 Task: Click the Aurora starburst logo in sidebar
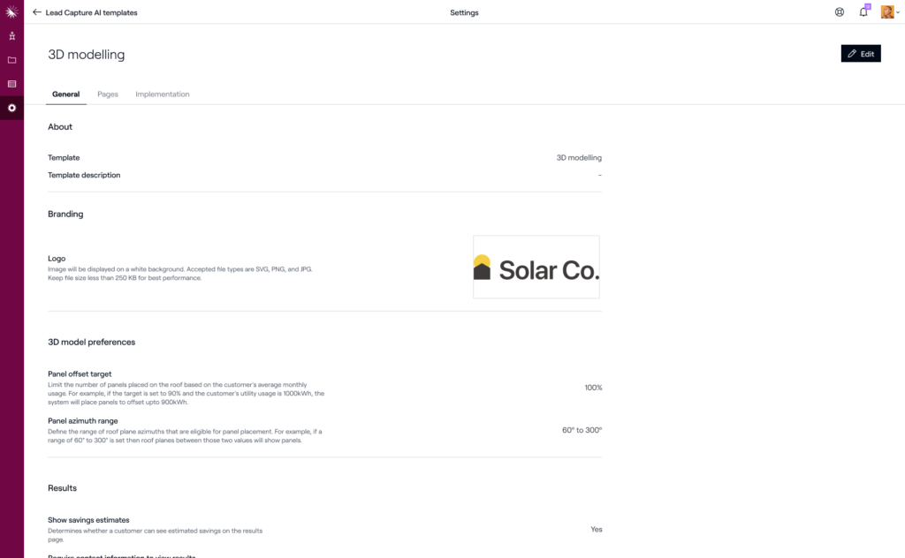[11, 12]
